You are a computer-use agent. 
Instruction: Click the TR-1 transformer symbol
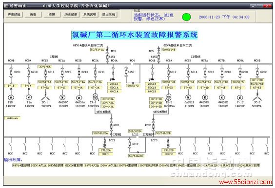(95, 96)
